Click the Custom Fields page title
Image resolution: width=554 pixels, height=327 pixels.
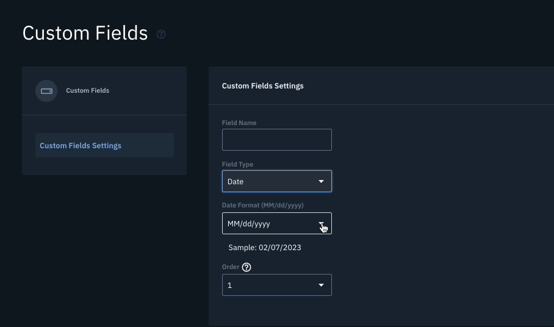(85, 33)
